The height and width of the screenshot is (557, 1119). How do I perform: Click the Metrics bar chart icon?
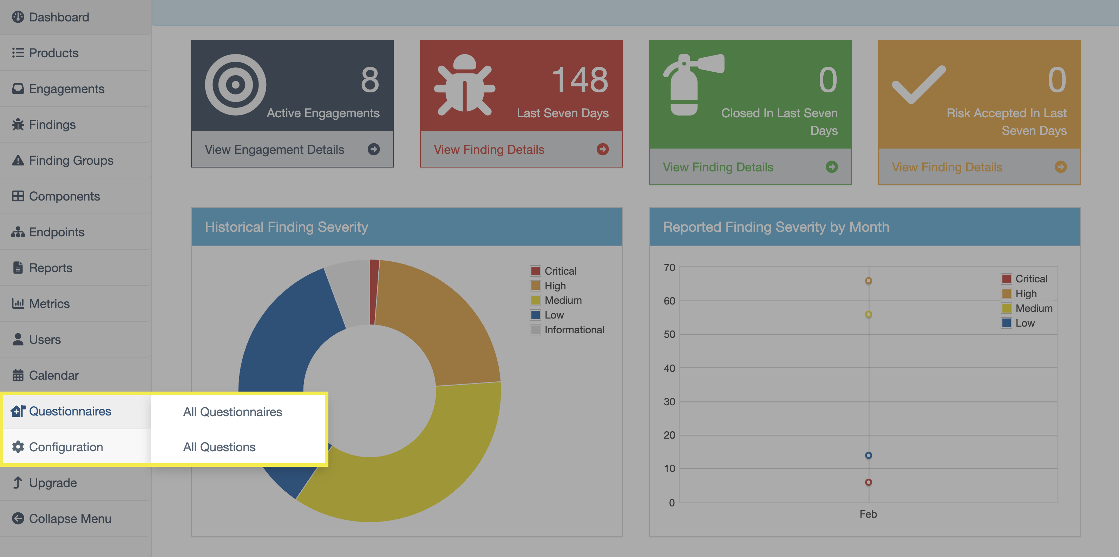coord(18,304)
